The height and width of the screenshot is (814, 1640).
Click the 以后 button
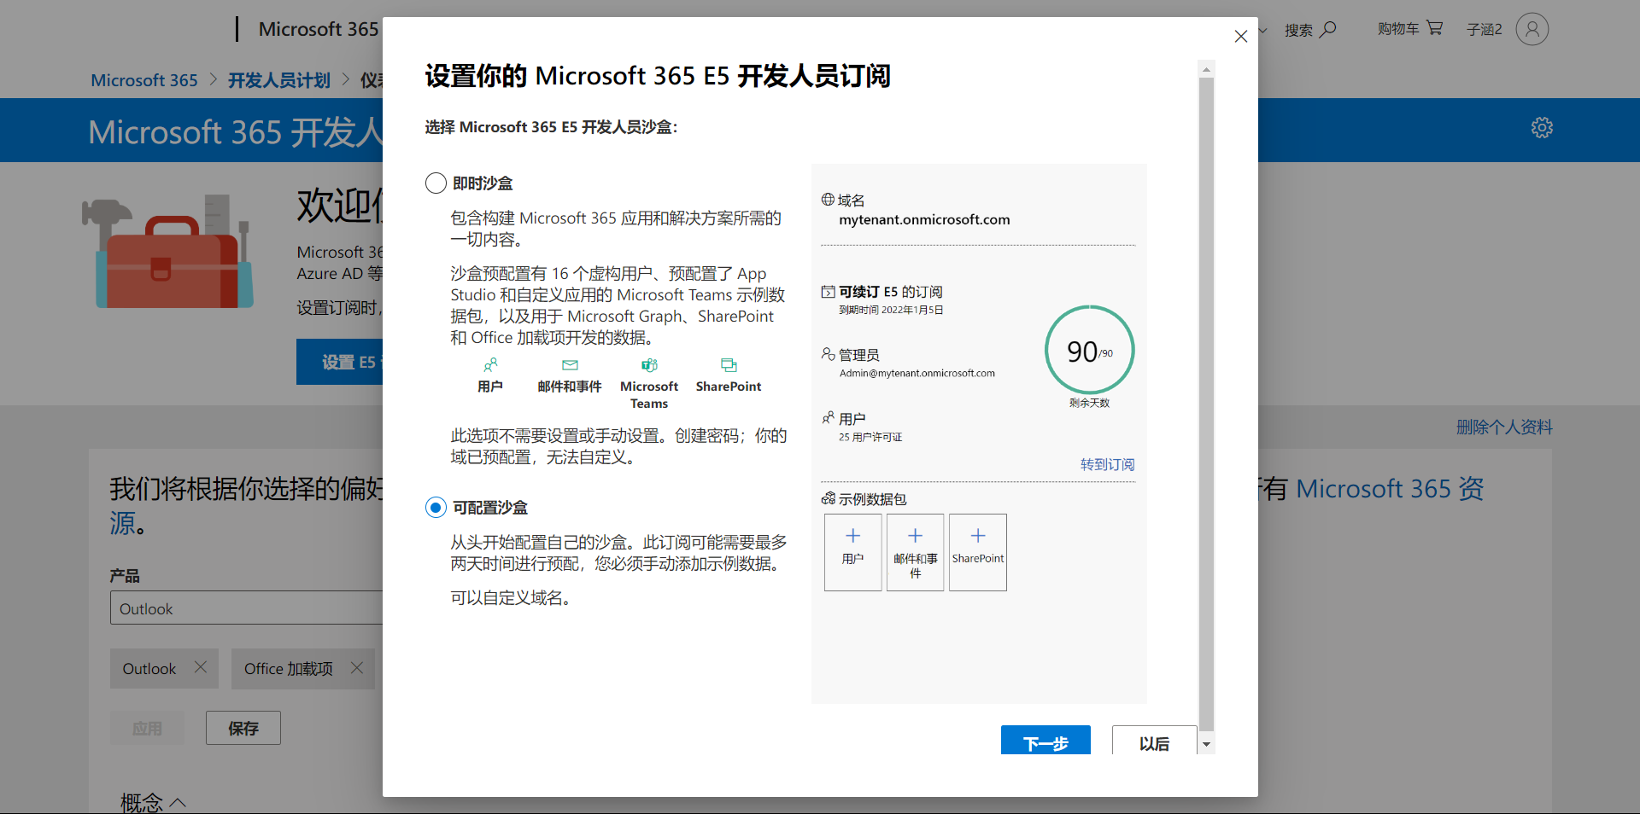click(1153, 741)
